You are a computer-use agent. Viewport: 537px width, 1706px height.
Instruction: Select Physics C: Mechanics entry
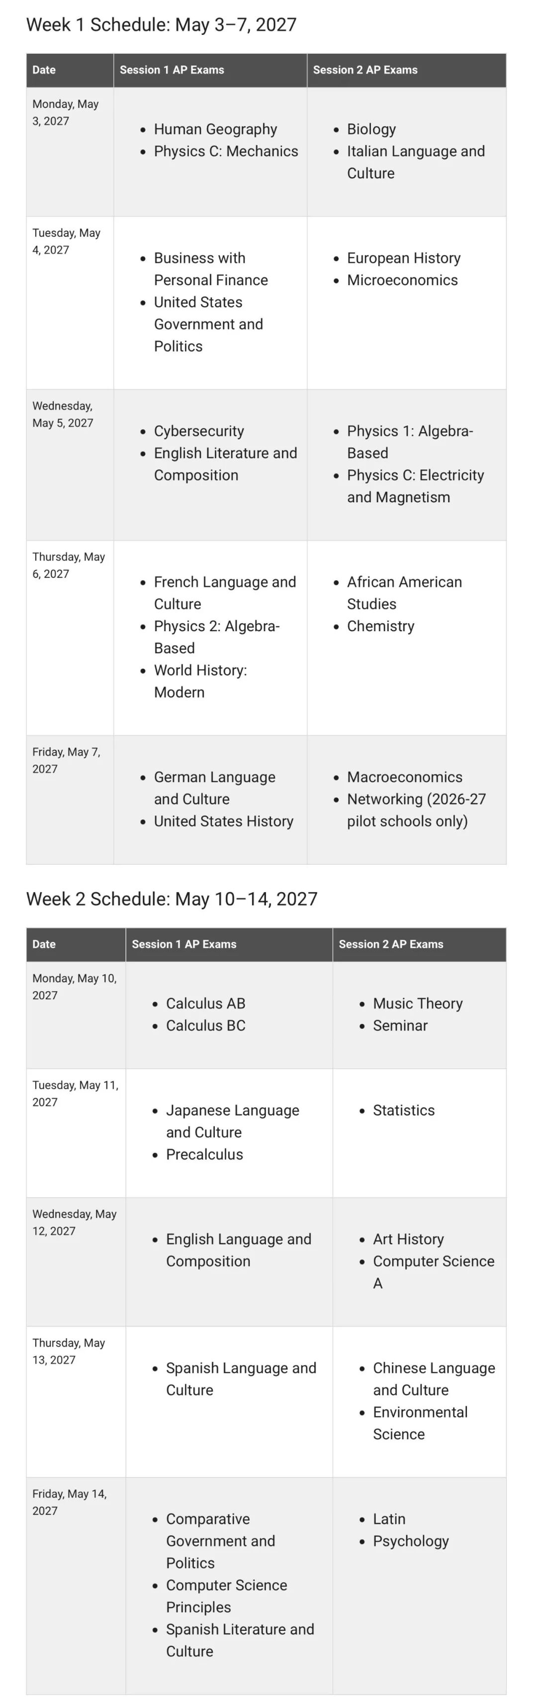click(x=226, y=151)
